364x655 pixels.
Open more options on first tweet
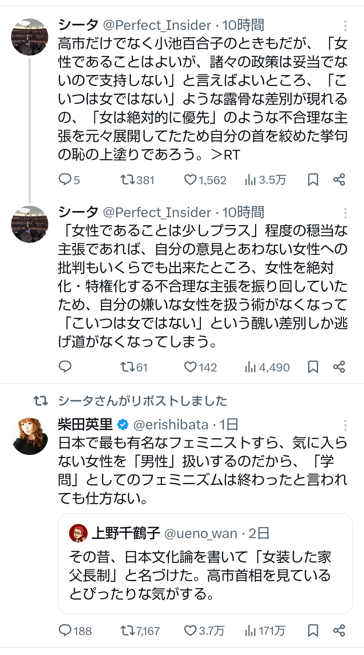click(345, 26)
